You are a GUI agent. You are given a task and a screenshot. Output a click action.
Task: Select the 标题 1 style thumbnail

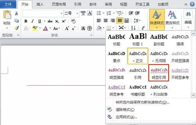(137, 39)
